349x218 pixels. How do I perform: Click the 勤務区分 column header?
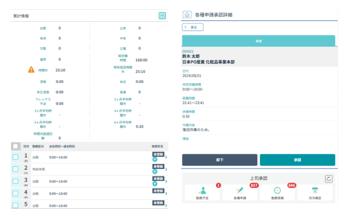[38, 147]
